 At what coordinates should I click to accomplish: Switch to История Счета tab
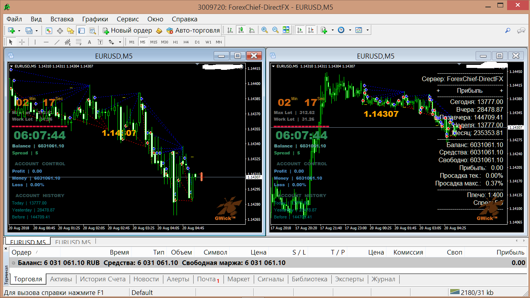coord(103,279)
